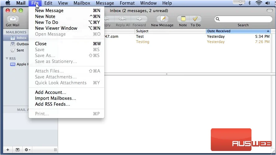Open the gear action menu at bottom
The image size is (276, 155).
(27, 150)
